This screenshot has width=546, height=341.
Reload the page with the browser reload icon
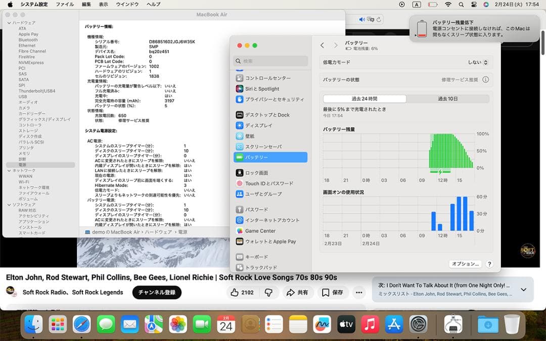coord(378,19)
